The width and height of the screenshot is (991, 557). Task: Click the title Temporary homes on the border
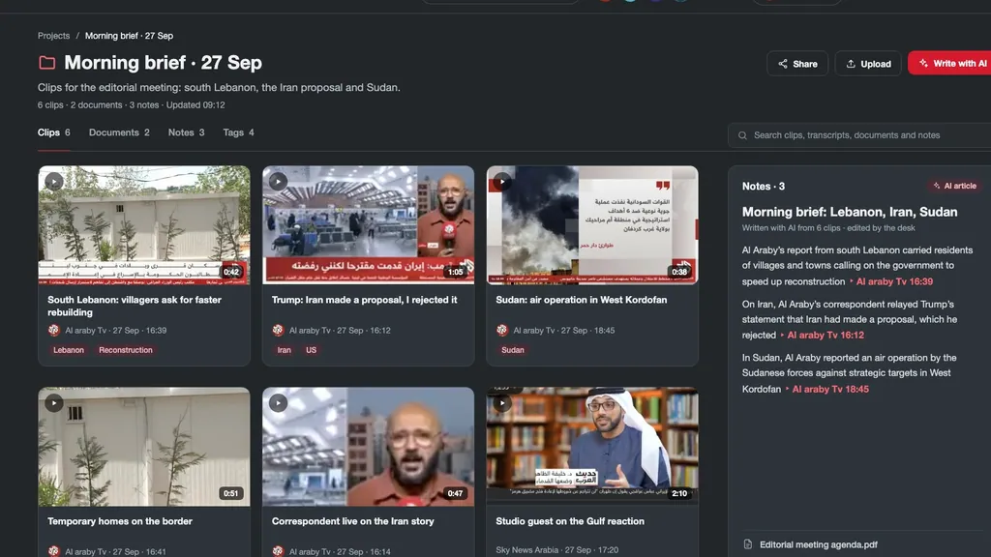pos(119,521)
